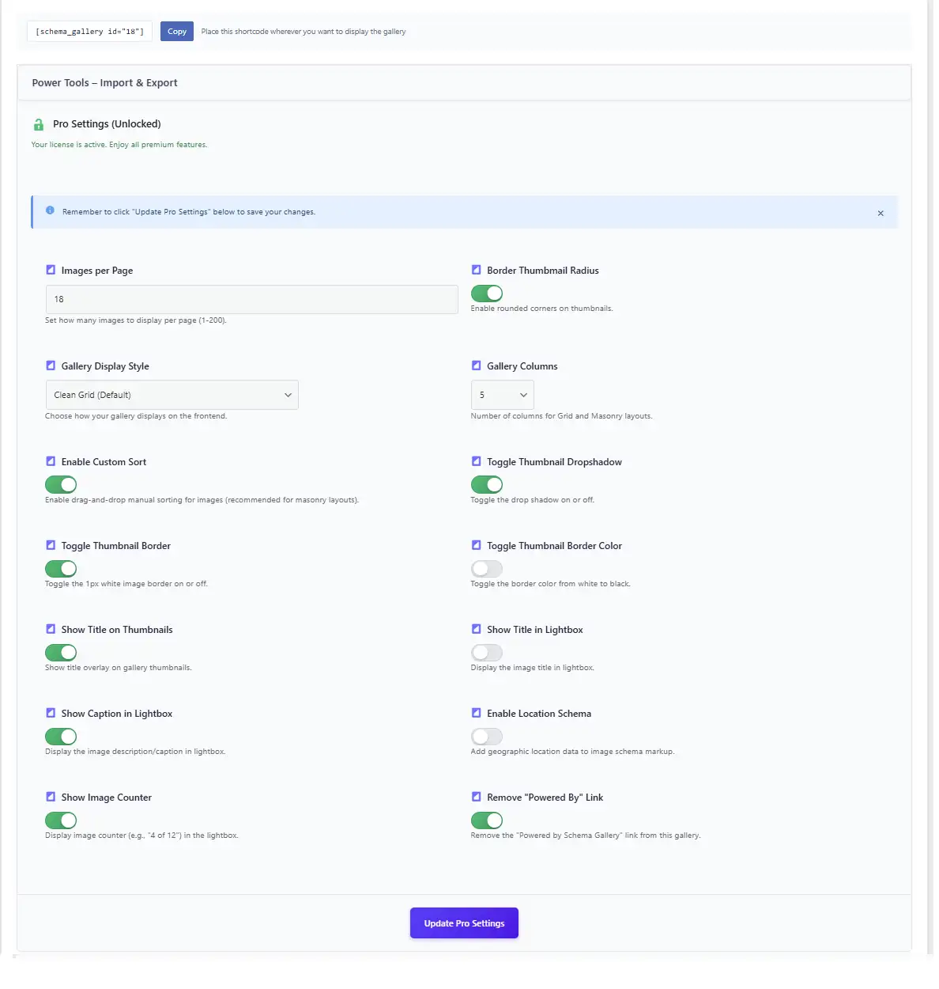Disable Show Caption in Lightbox
939x989 pixels.
click(x=61, y=736)
